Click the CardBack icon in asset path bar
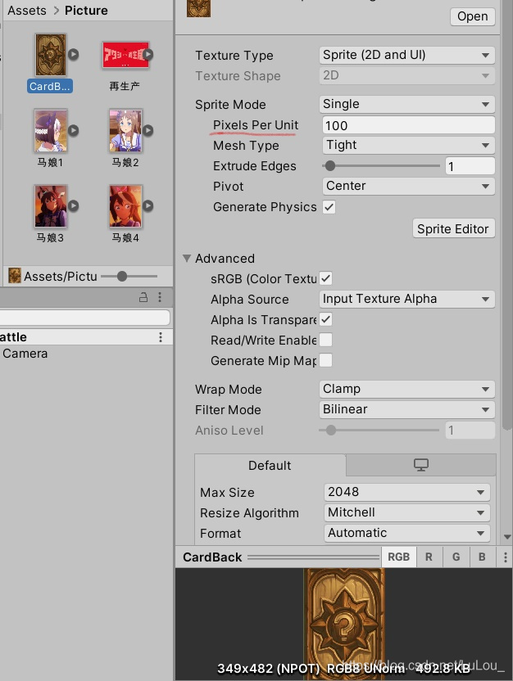Image resolution: width=513 pixels, height=681 pixels. pos(15,275)
